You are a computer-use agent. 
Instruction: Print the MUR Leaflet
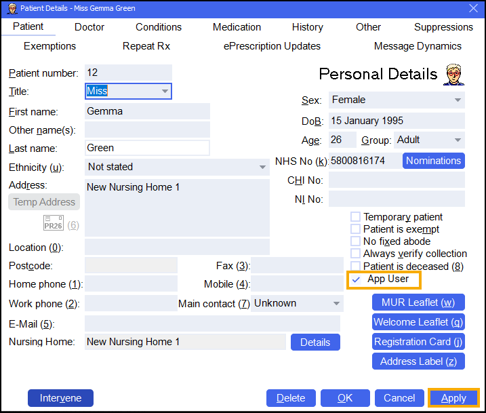pyautogui.click(x=418, y=302)
